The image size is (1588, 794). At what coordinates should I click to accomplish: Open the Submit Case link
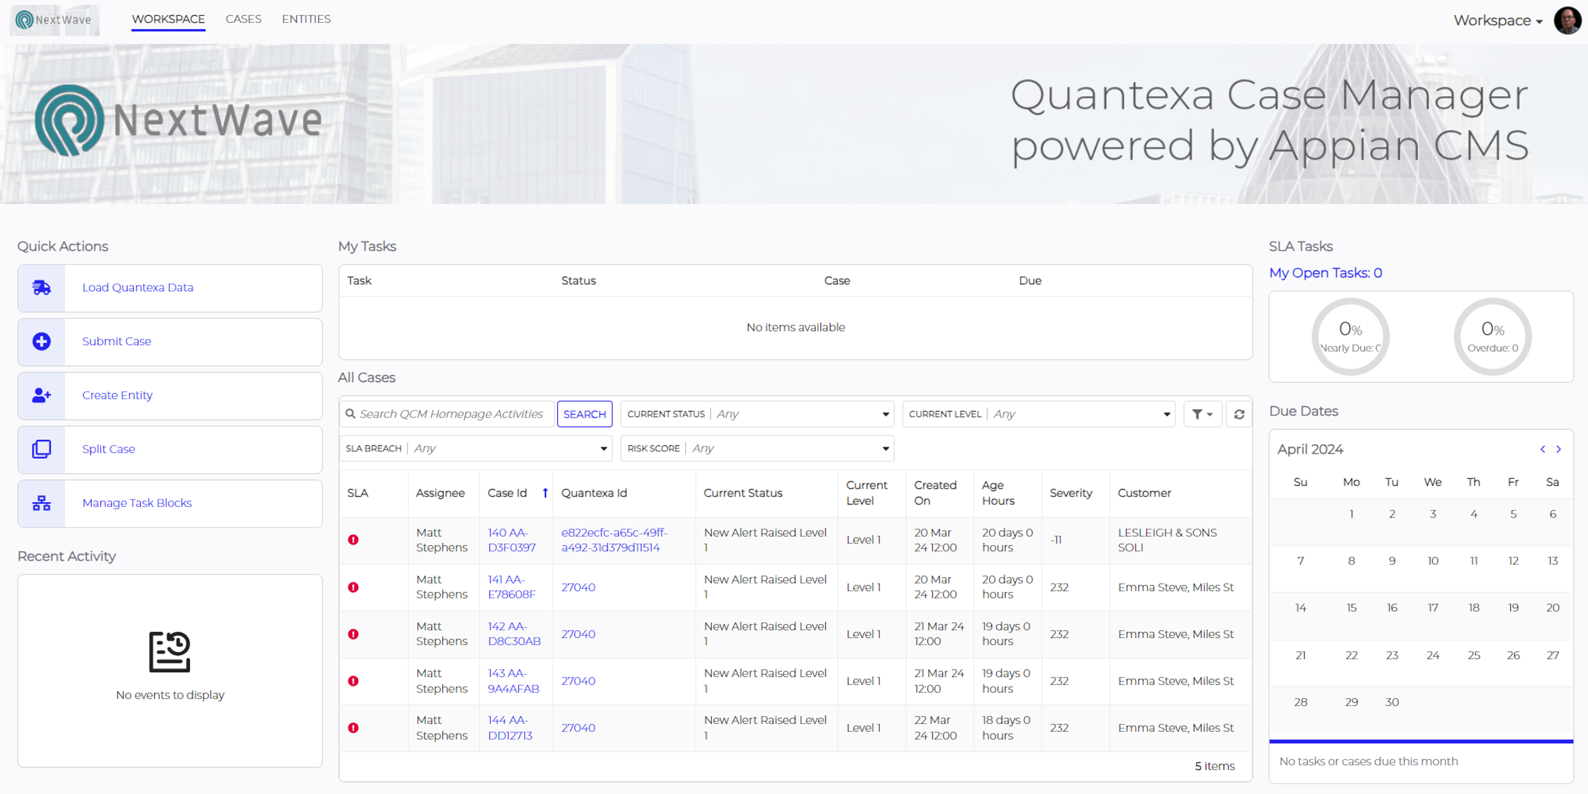117,341
